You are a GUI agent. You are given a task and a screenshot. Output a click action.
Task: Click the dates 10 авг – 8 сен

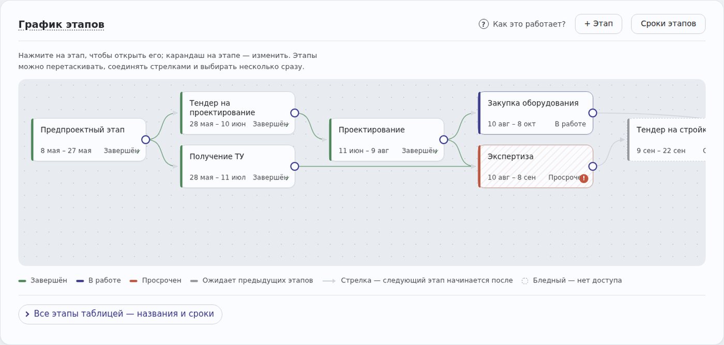tap(512, 178)
